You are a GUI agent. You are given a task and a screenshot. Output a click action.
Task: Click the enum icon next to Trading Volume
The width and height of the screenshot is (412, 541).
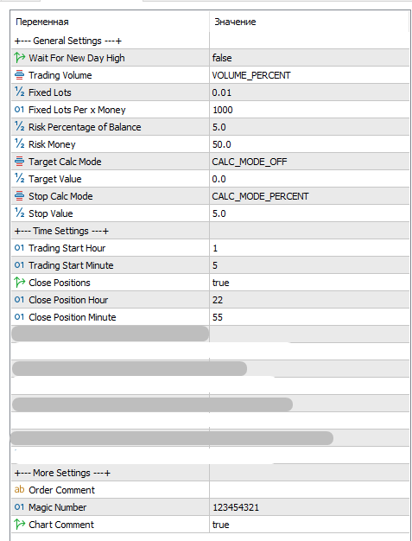[19, 75]
